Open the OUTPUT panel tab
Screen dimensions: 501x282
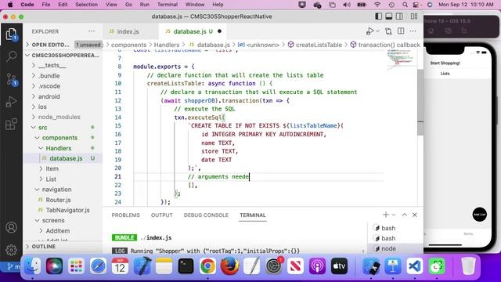162,215
